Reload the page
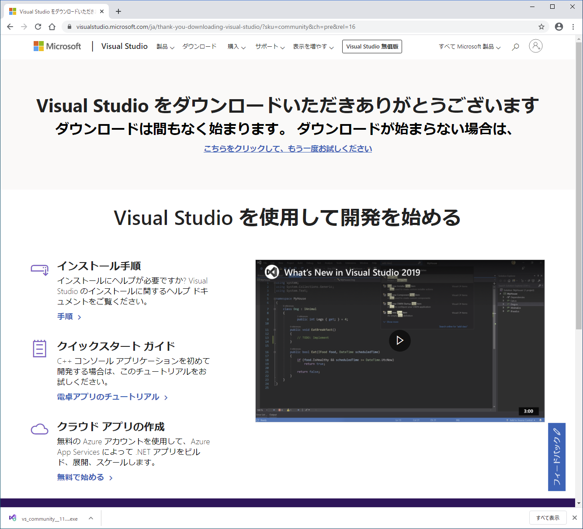 click(38, 27)
